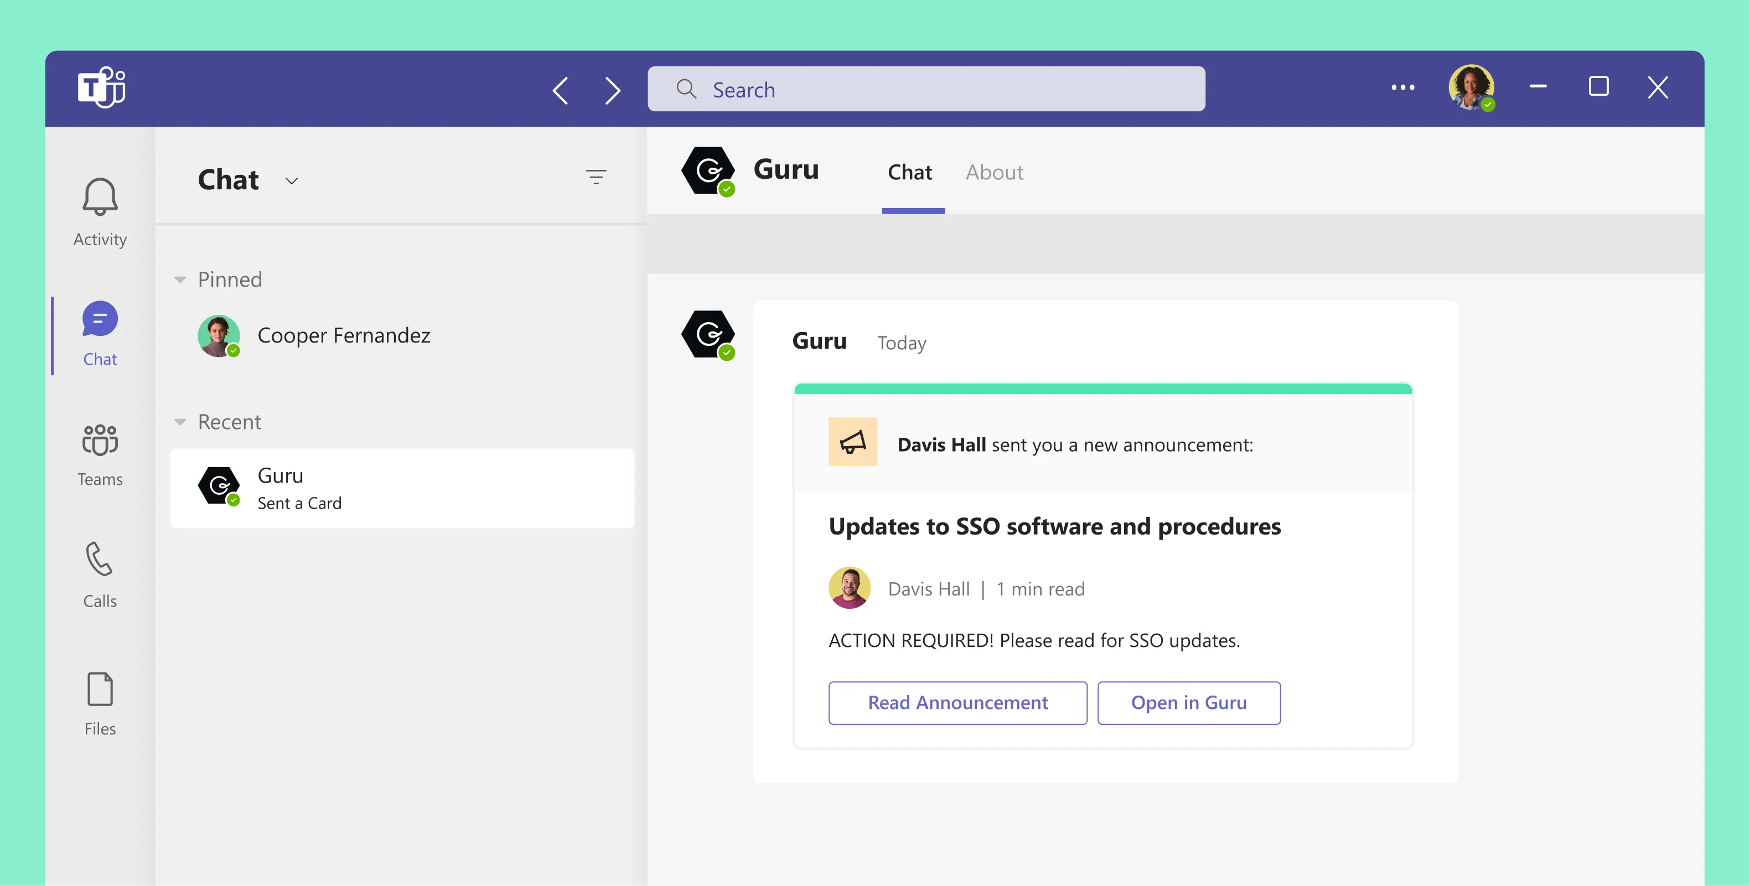Collapse the Pinned section

(x=180, y=279)
